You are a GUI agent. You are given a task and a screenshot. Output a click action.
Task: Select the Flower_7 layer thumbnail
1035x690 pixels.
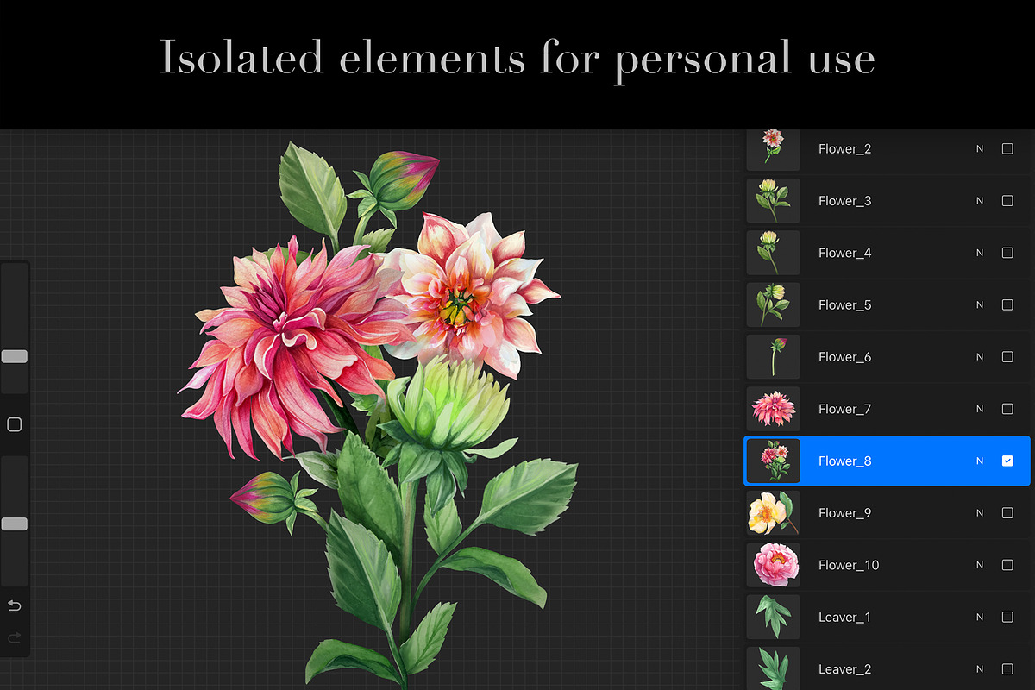coord(773,409)
